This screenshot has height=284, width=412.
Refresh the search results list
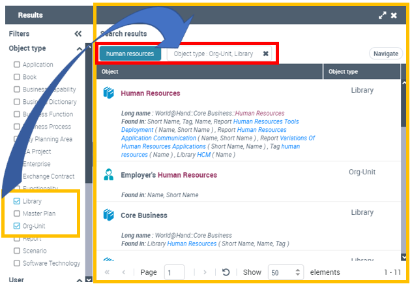tap(226, 272)
